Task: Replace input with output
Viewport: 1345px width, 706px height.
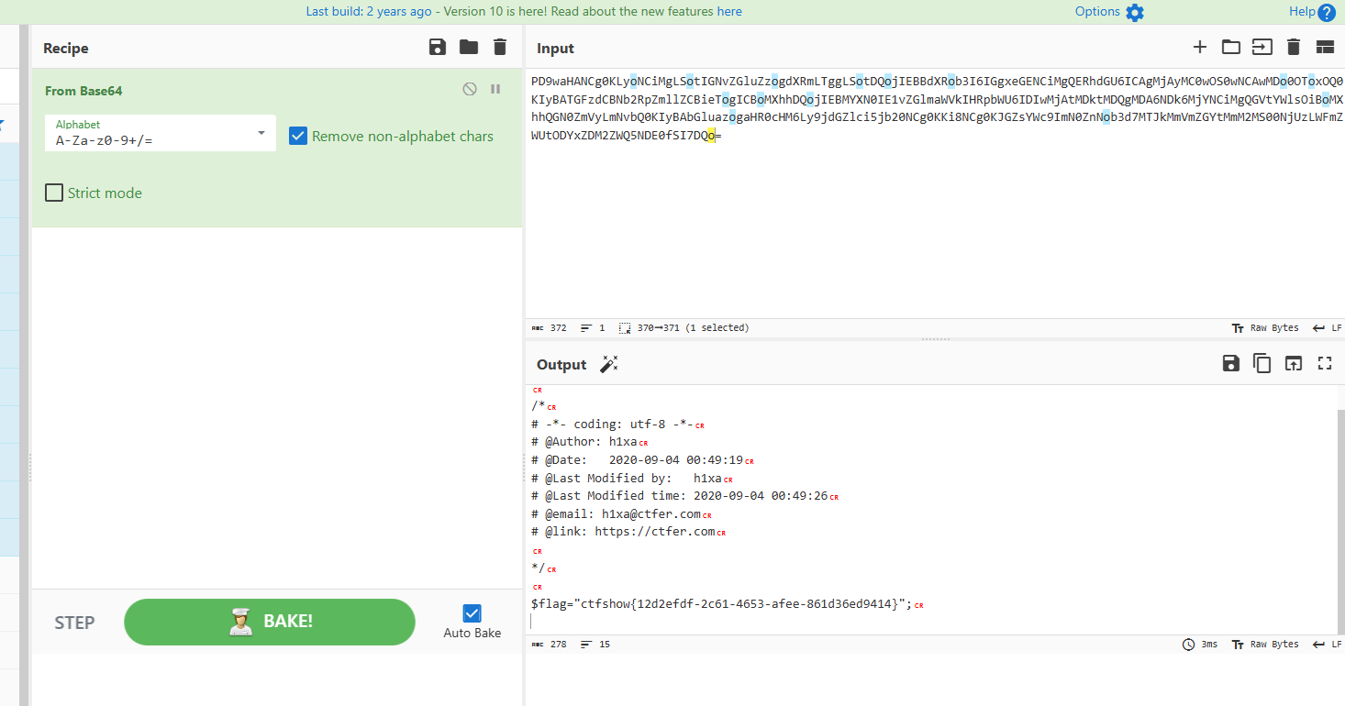Action: pyautogui.click(x=1293, y=363)
